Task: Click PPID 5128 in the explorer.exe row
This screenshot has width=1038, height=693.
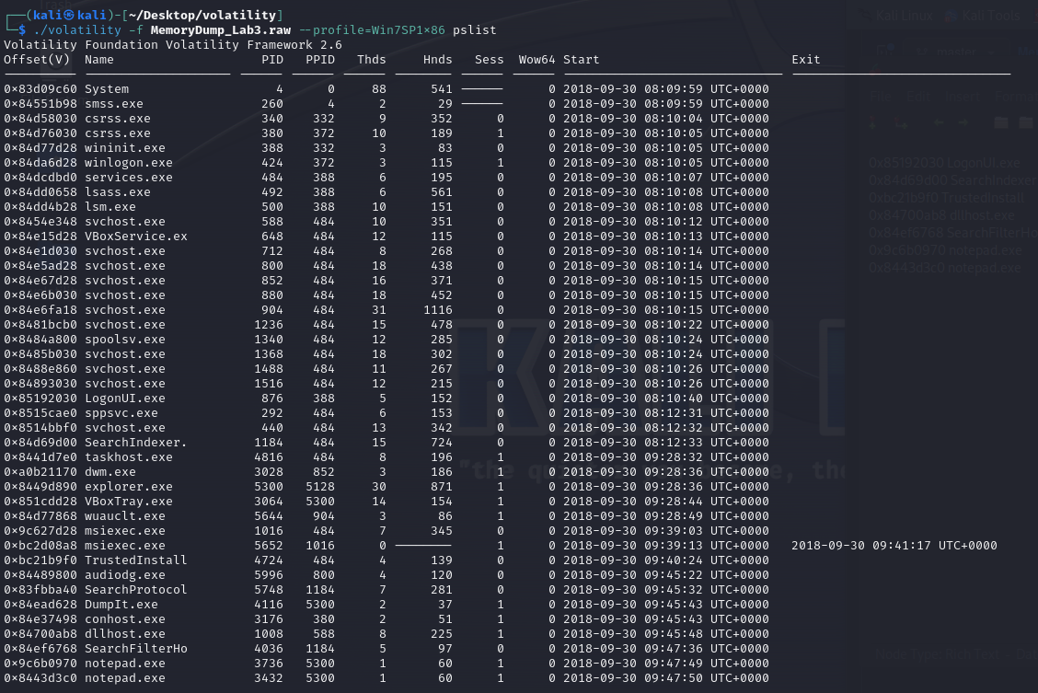Action: pyautogui.click(x=319, y=487)
